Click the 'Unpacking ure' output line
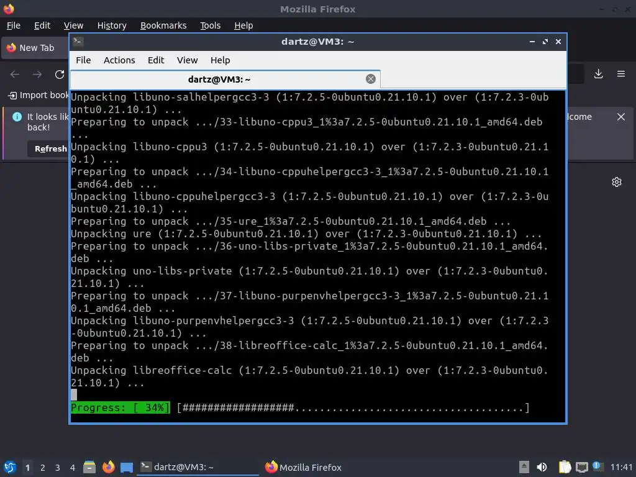The width and height of the screenshot is (636, 477). [306, 234]
